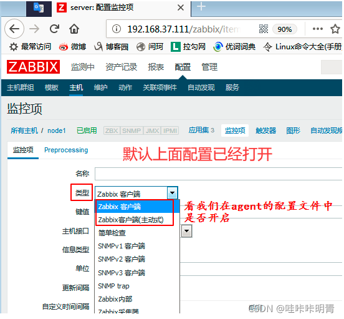
Task: Select Zabbix客户端(主动式) option
Action: pos(137,220)
